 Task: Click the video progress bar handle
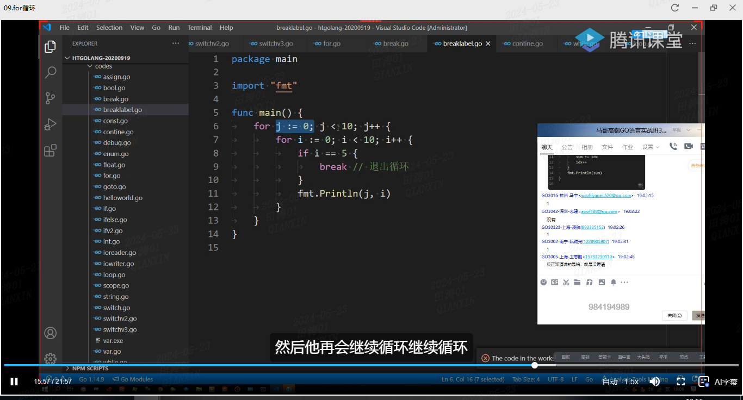tap(535, 365)
